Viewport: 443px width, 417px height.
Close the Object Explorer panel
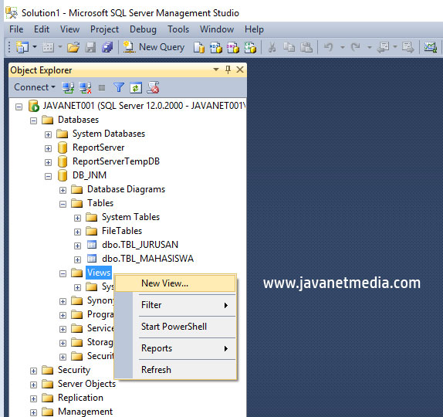tap(240, 69)
